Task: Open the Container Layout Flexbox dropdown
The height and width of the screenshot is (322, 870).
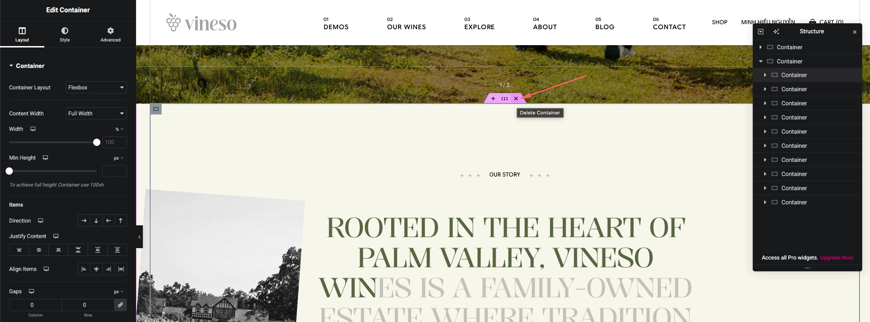Action: tap(96, 88)
